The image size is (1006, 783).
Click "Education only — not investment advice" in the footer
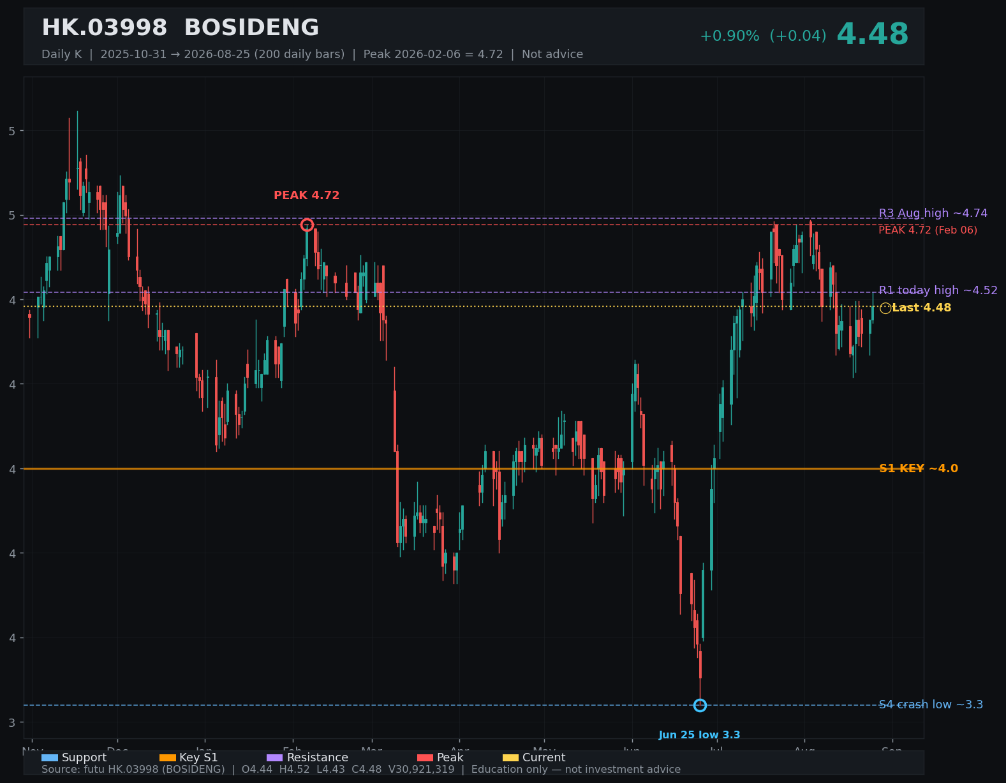pyautogui.click(x=576, y=770)
